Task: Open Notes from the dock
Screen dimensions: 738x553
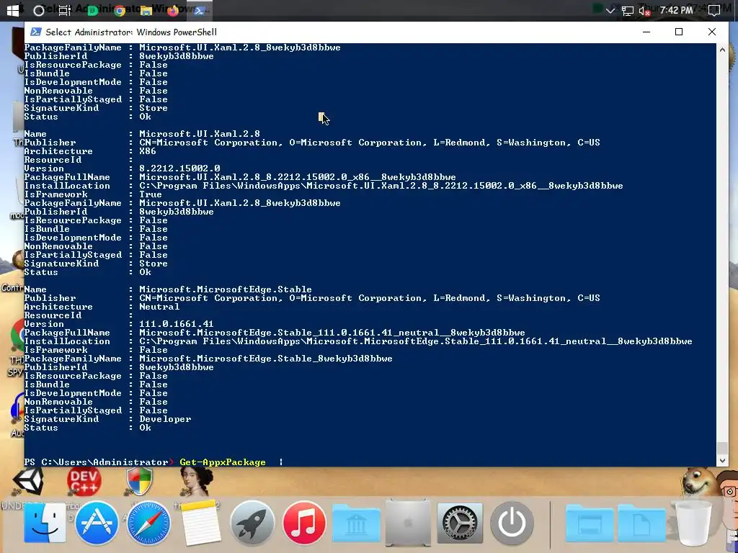Action: [200, 523]
